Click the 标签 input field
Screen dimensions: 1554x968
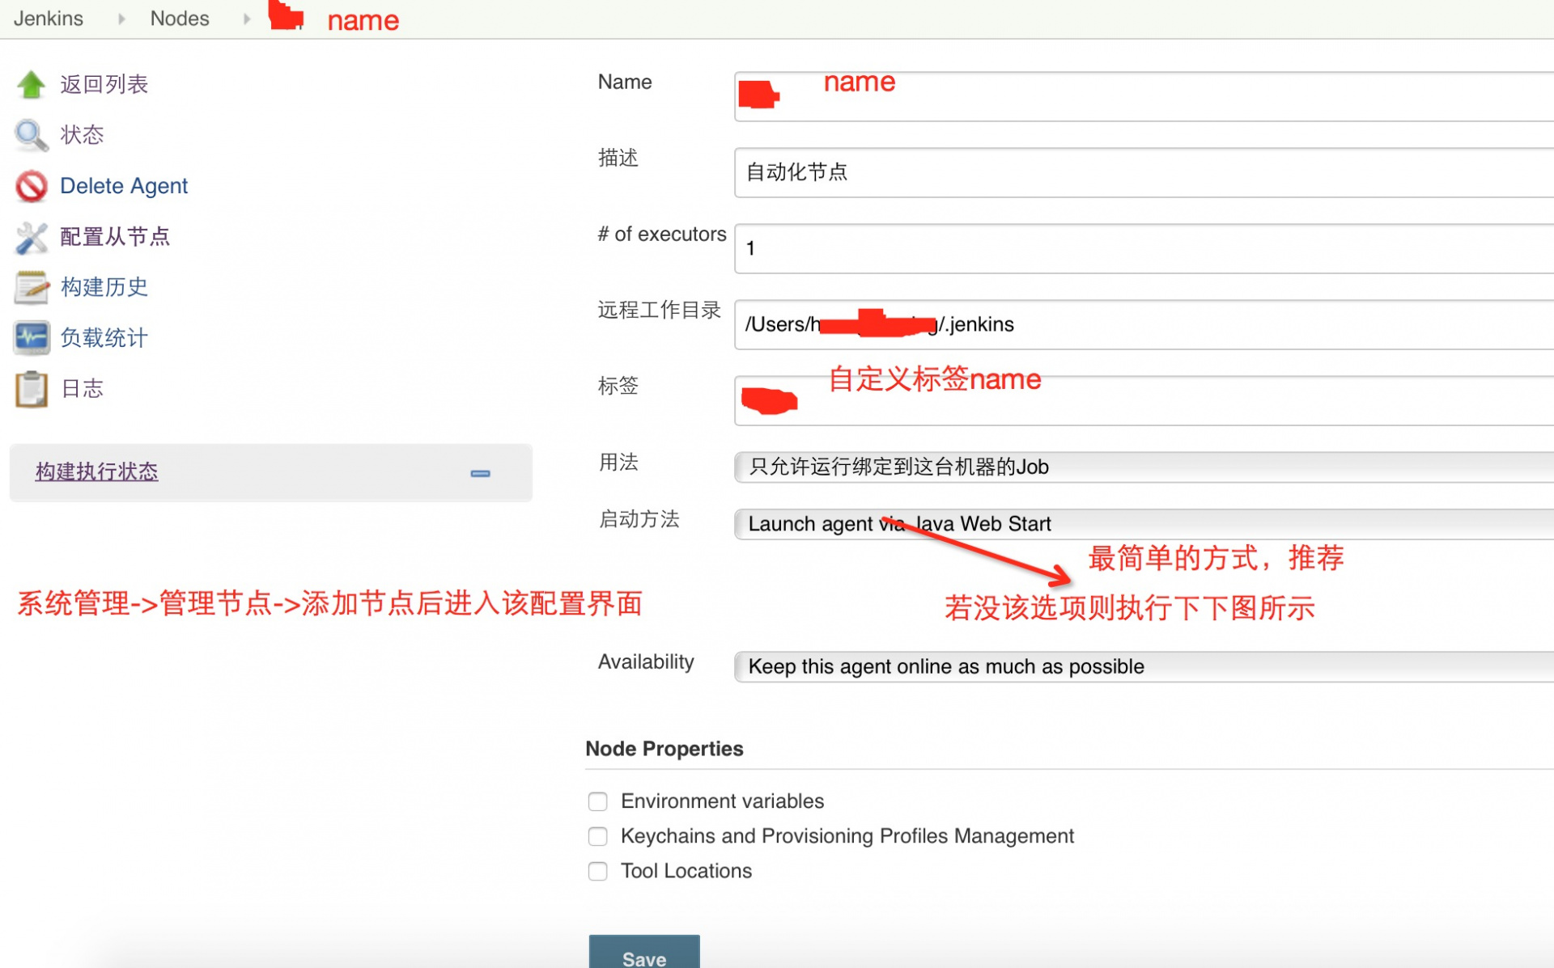[x=1144, y=400]
